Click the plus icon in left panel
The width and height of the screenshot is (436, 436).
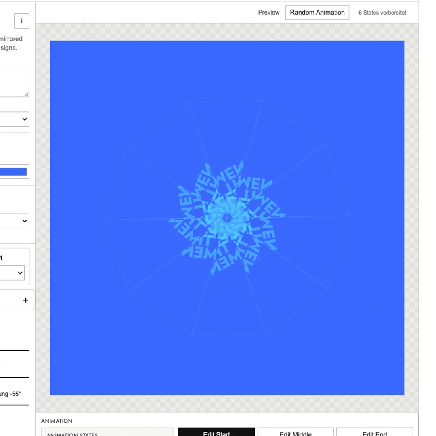[x=25, y=300]
